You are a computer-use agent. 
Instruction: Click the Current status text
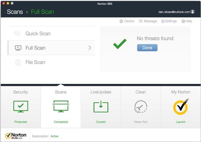coord(101,122)
